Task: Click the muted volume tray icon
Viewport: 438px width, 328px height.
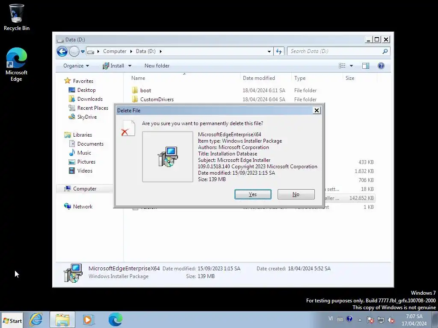Action: coord(391,320)
